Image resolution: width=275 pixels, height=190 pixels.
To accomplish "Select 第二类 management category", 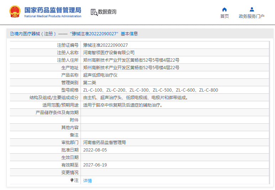I will (x=89, y=83).
